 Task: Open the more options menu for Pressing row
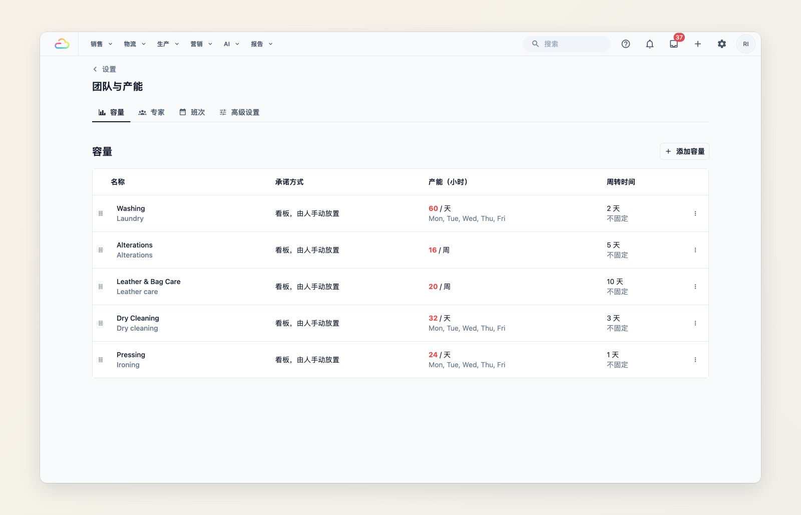pyautogui.click(x=695, y=360)
